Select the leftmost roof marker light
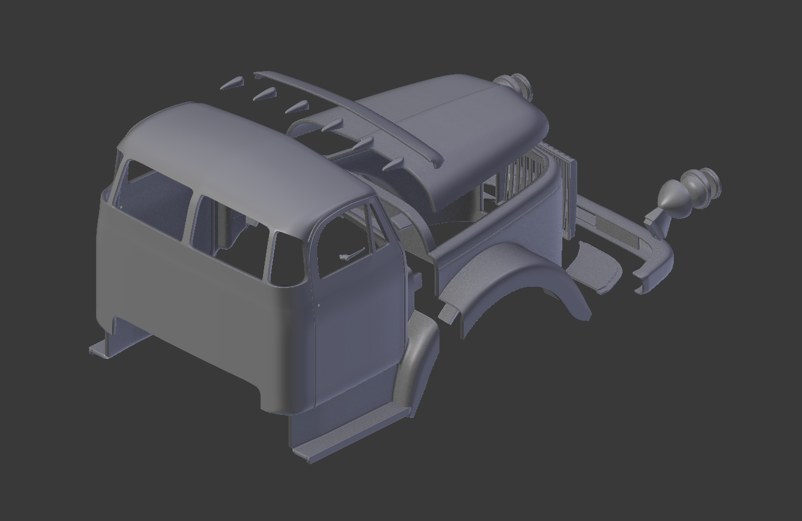Screen dimensions: 802x521 pos(233,83)
